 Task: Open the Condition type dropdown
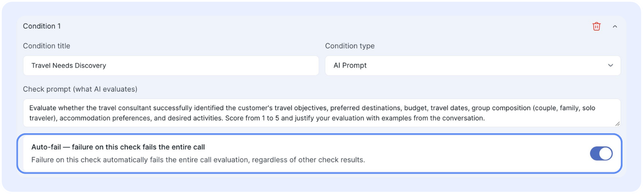tap(473, 66)
